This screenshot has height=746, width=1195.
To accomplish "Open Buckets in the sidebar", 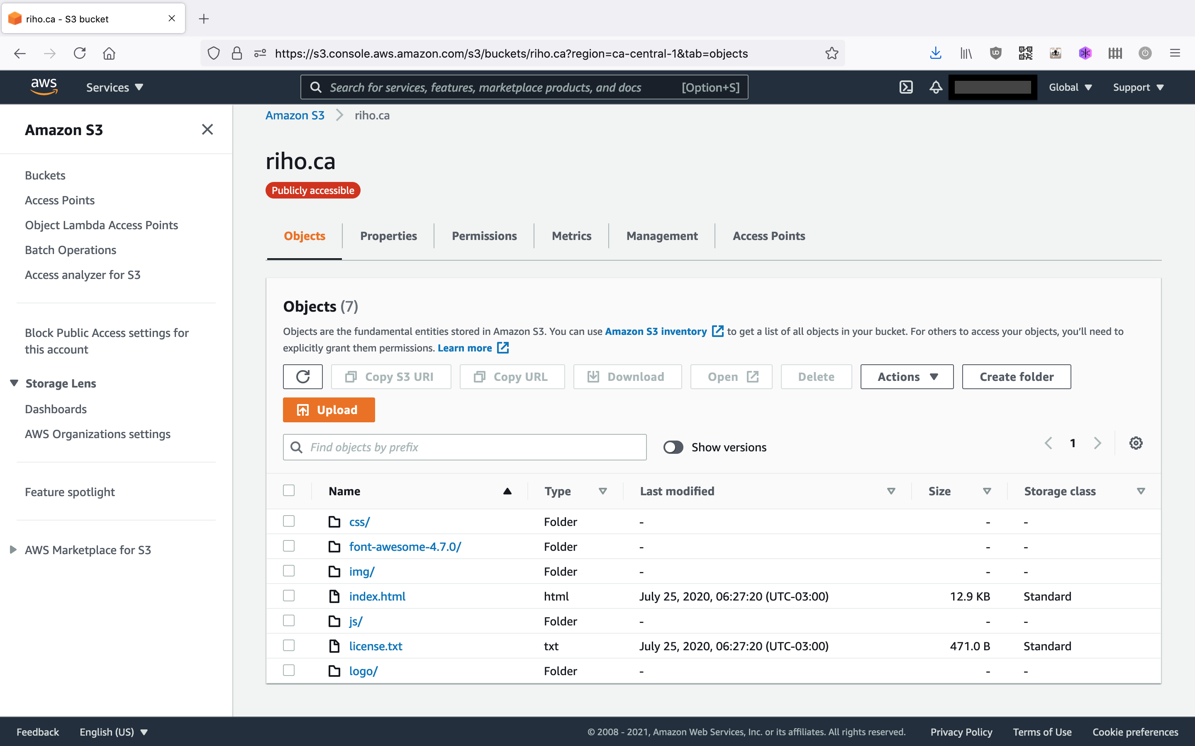I will point(45,175).
